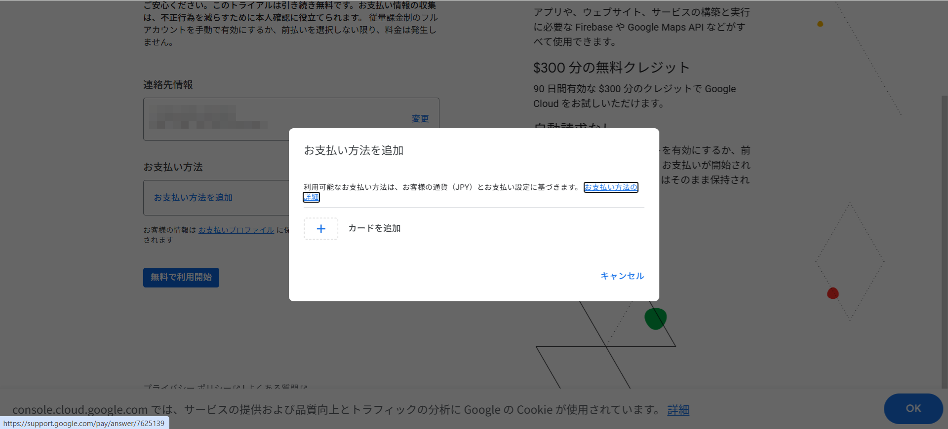Click 変更 in the contact information box
The height and width of the screenshot is (429, 948).
click(420, 119)
